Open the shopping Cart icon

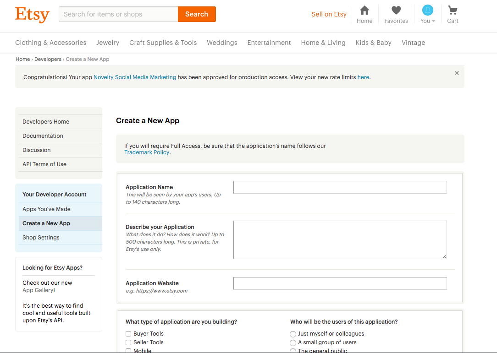pyautogui.click(x=453, y=11)
